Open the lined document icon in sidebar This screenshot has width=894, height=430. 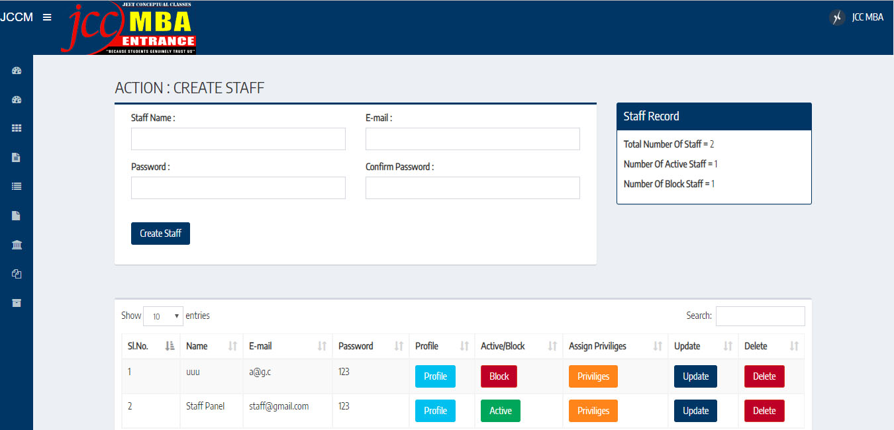pos(17,157)
